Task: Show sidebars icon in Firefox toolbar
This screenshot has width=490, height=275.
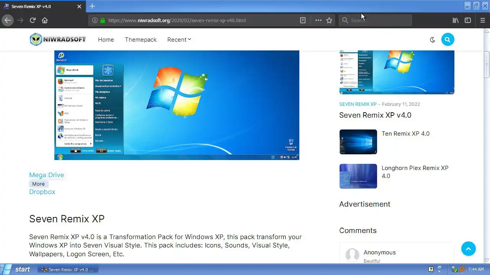Action: pos(468,20)
